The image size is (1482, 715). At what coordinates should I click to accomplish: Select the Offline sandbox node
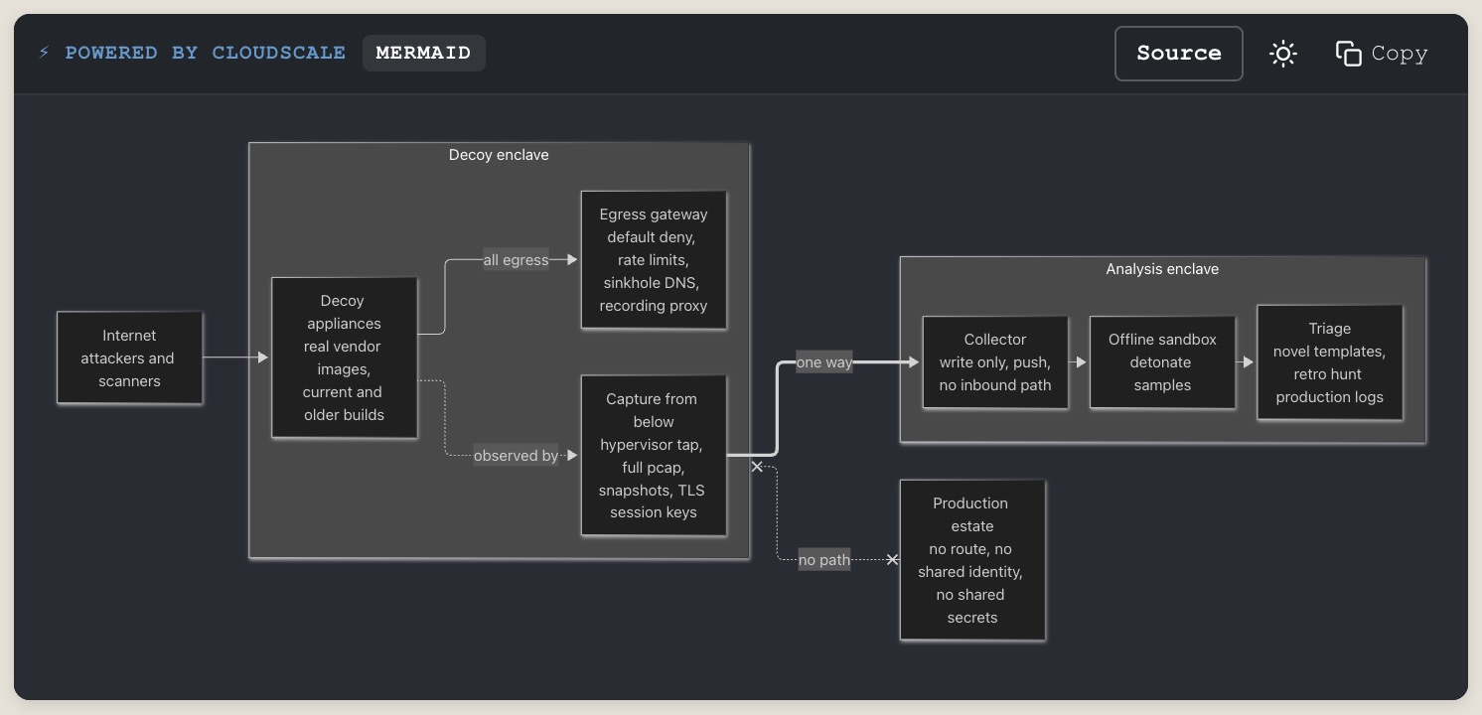click(1162, 362)
